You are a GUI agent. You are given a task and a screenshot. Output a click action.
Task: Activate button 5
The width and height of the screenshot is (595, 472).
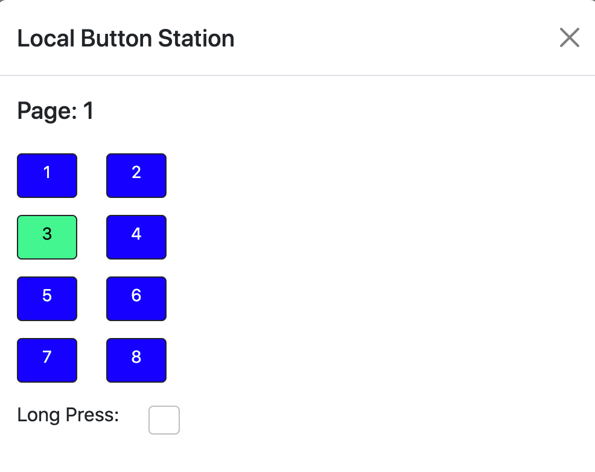(47, 299)
